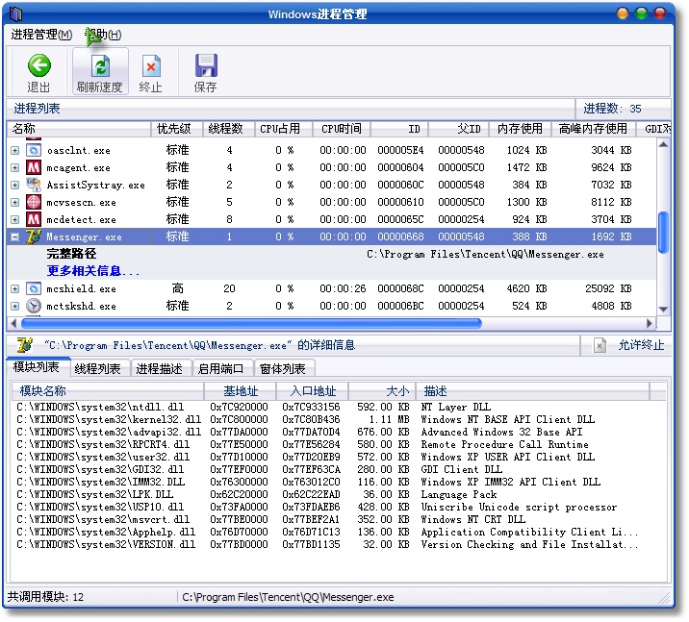This screenshot has width=689, height=622.
Task: Click the process list horizontal scrollbar thumb
Action: [251, 324]
